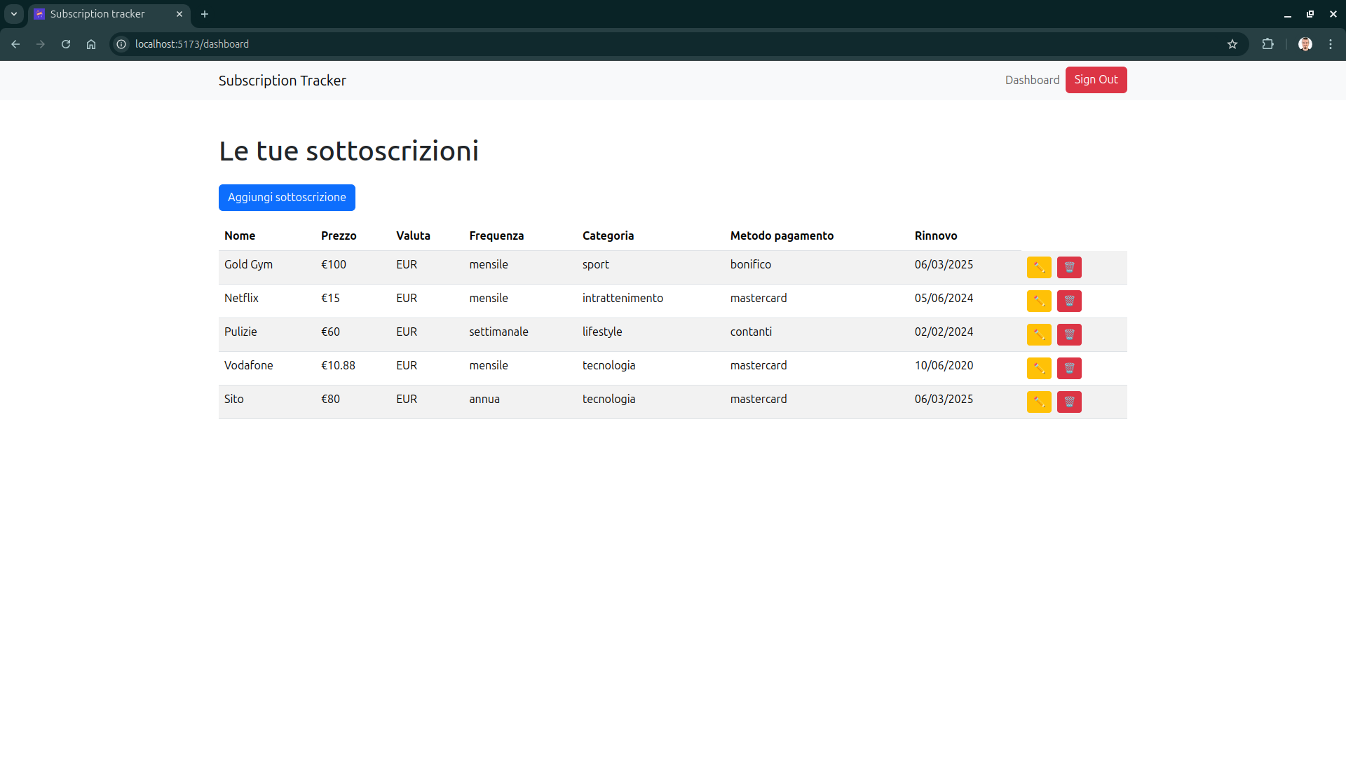The height and width of the screenshot is (757, 1346).
Task: Edit the Gold Gym subscription with pencil icon
Action: click(x=1038, y=267)
